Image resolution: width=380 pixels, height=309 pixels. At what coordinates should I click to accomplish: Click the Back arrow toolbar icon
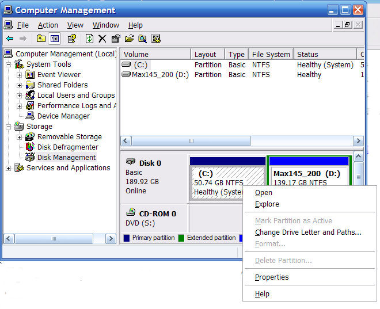pos(10,39)
